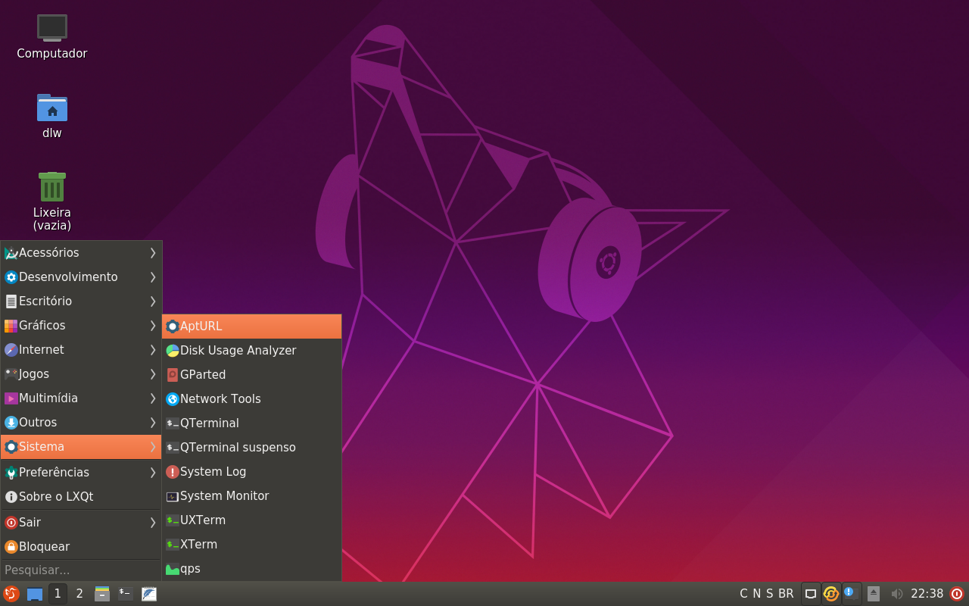Click the network connection tray icon
This screenshot has width=969, height=606.
(811, 594)
